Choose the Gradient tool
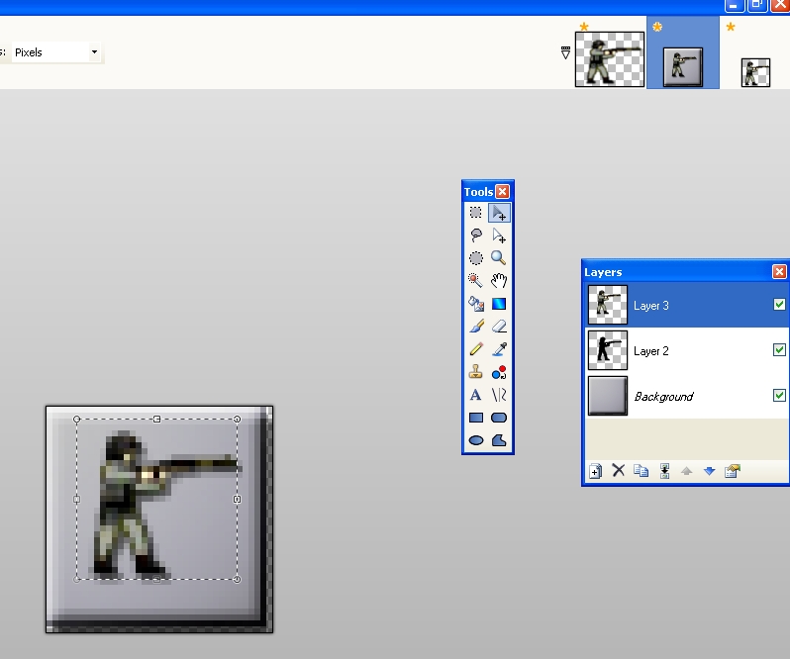Screen dimensions: 790x659 coord(499,304)
